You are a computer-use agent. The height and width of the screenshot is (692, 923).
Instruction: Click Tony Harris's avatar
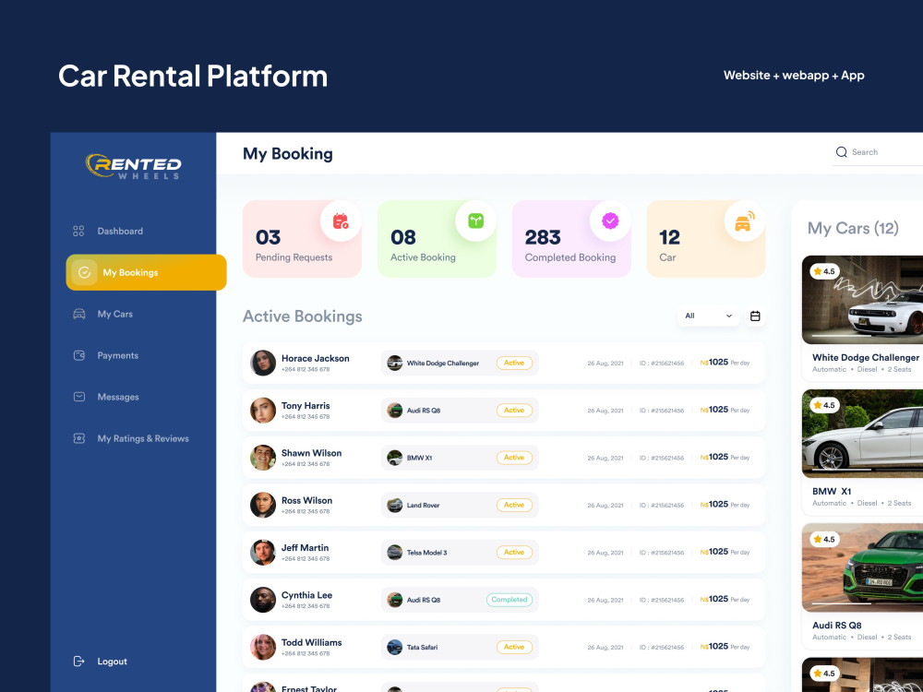click(263, 411)
